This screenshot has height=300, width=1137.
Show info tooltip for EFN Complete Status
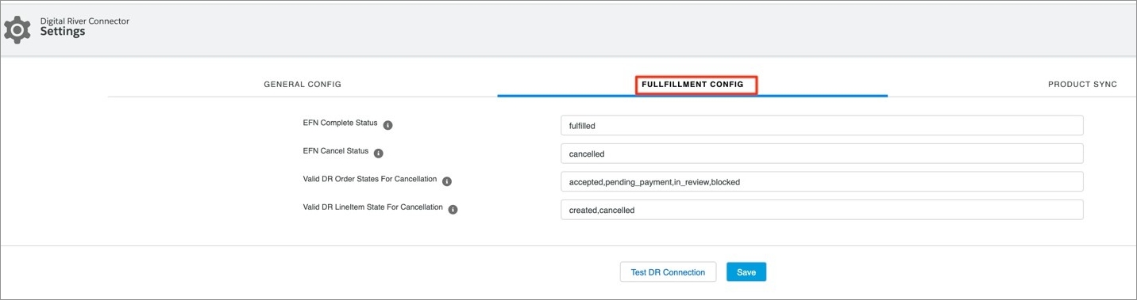(x=388, y=125)
